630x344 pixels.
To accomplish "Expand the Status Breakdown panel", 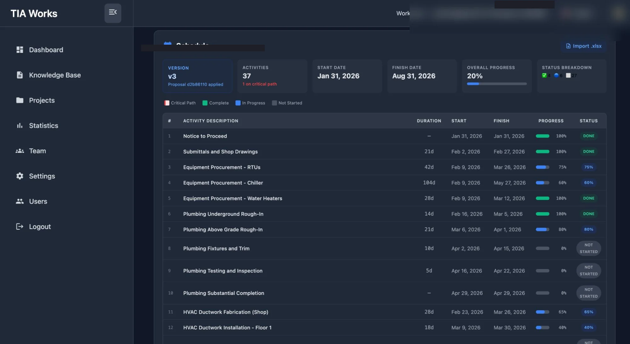I will point(571,76).
